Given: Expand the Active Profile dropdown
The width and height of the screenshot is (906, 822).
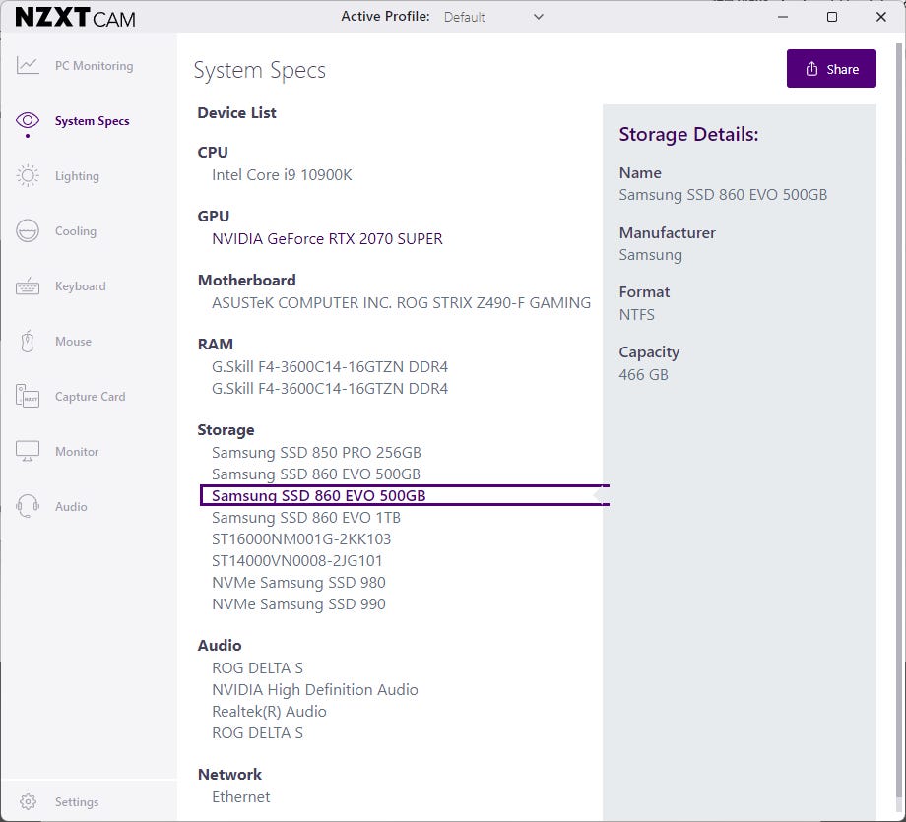Looking at the screenshot, I should [493, 17].
